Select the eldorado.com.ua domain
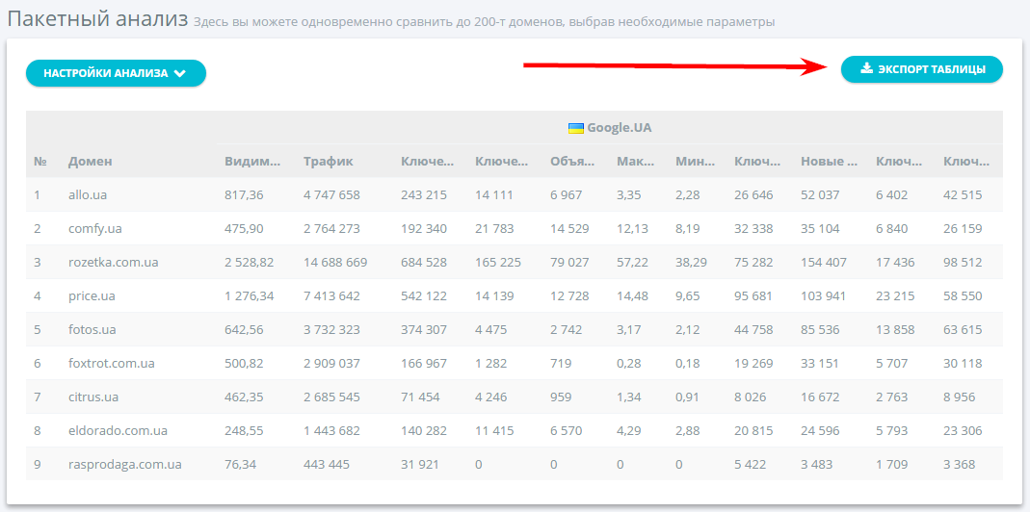The image size is (1030, 512). tap(118, 430)
